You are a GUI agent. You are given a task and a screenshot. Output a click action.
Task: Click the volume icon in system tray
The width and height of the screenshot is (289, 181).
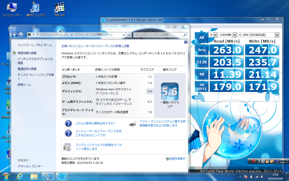(262, 177)
